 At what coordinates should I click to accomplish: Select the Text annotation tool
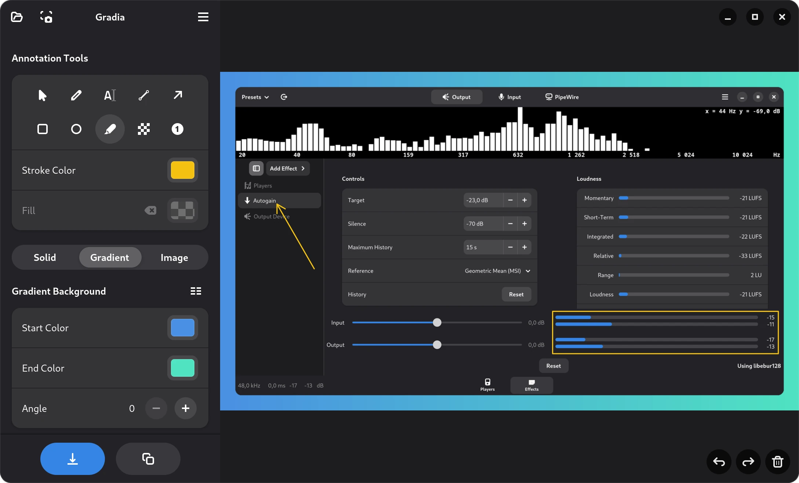110,95
